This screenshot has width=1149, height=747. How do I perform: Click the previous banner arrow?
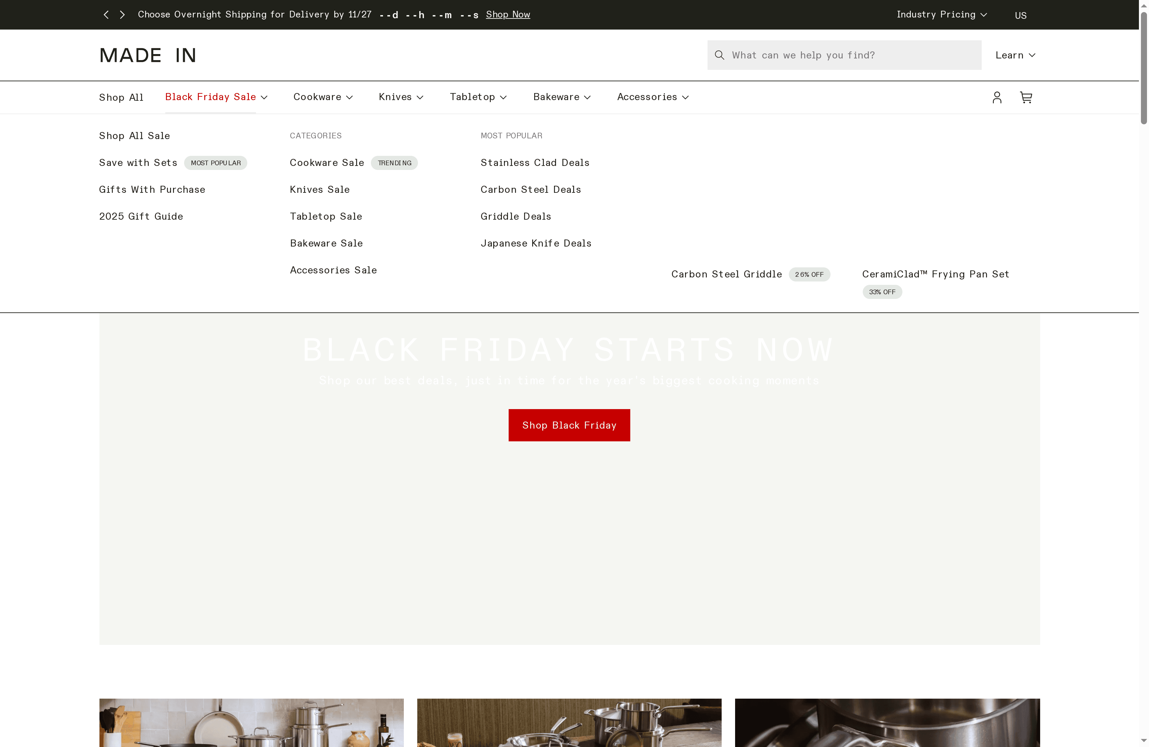(106, 14)
